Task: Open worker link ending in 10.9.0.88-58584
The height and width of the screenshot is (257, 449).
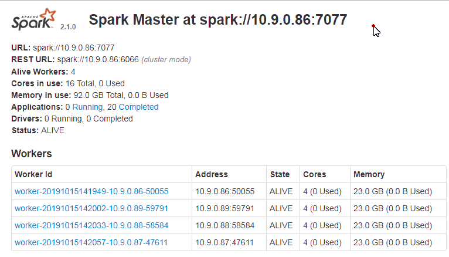Action: pos(91,225)
